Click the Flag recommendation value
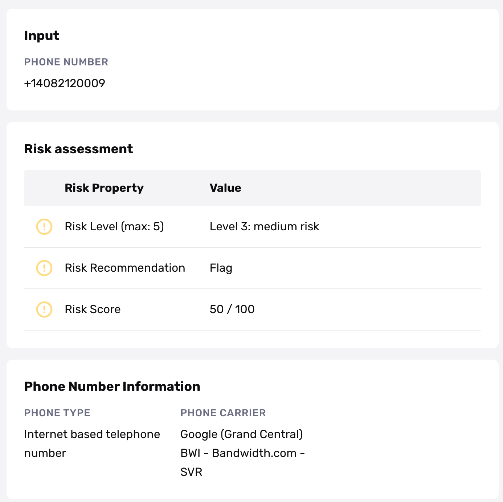Image resolution: width=503 pixels, height=502 pixels. point(221,268)
